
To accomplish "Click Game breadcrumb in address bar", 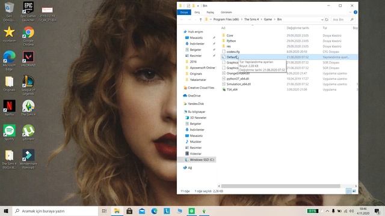I will click(268, 19).
